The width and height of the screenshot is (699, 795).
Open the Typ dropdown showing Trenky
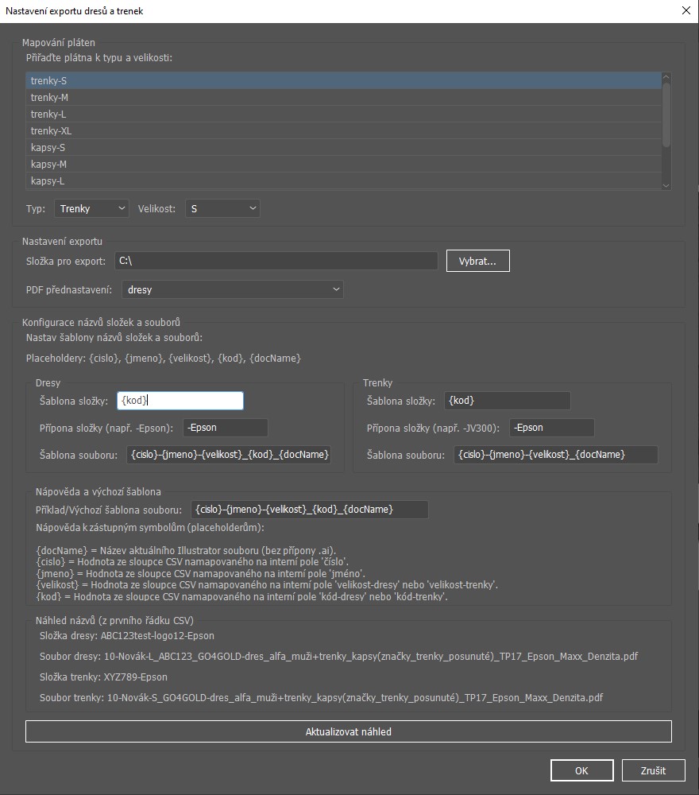click(91, 209)
